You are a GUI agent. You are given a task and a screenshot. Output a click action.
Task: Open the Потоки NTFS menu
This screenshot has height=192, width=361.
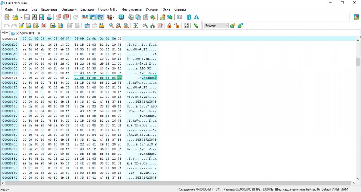tap(108, 9)
